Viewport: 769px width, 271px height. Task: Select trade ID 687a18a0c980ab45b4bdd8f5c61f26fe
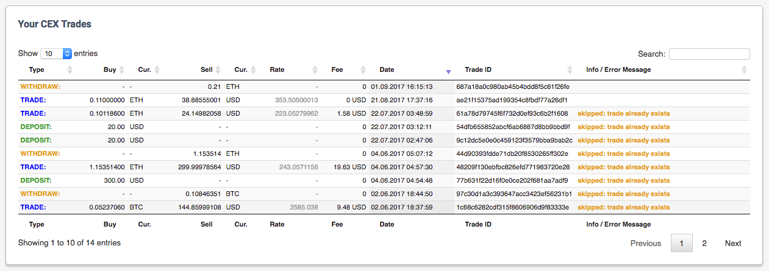tap(513, 86)
